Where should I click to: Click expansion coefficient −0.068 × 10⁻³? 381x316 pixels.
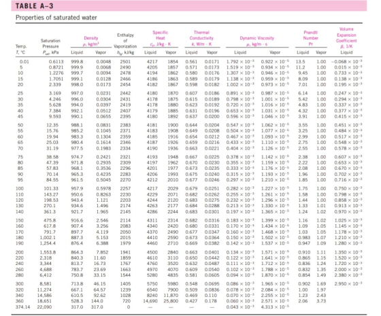click(346, 62)
